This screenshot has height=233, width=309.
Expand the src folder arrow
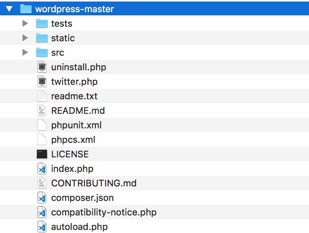point(25,53)
